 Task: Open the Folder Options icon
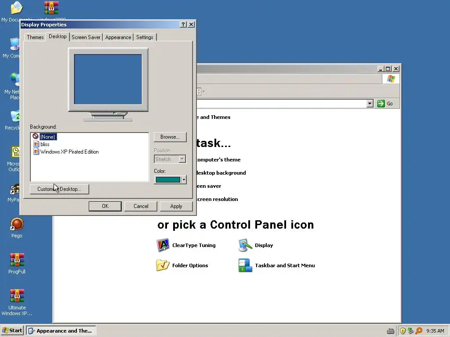[163, 265]
